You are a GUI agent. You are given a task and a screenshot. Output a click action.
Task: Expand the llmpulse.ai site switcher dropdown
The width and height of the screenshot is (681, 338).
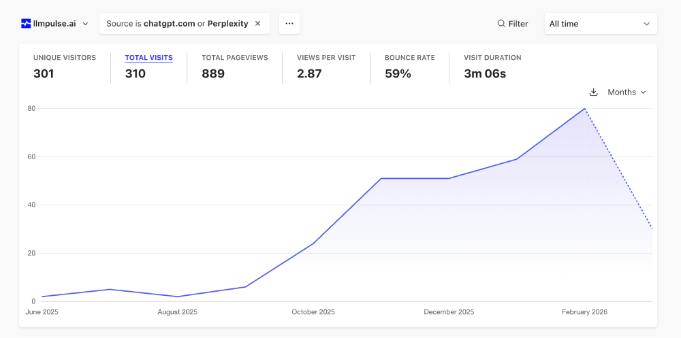[x=85, y=24]
